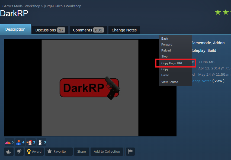Click the Addon tag link
The width and height of the screenshot is (231, 160).
point(219,43)
